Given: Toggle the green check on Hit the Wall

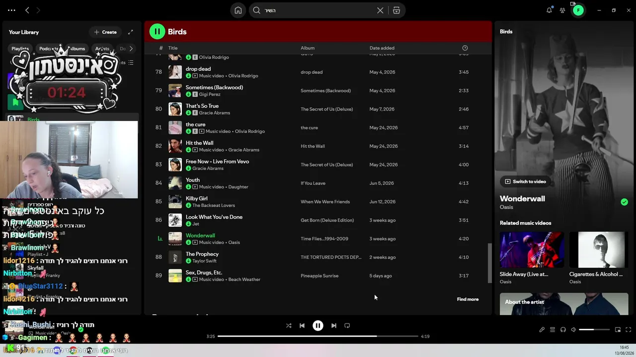Looking at the screenshot, I should point(188,150).
